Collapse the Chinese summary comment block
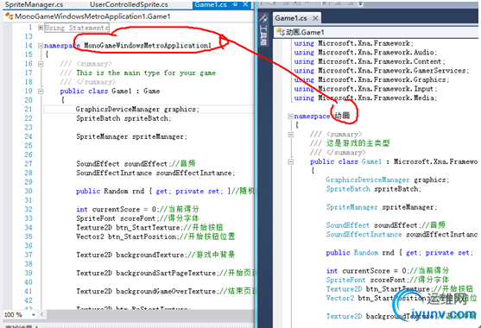Screen dimensions: 481x328 pyautogui.click(x=290, y=135)
